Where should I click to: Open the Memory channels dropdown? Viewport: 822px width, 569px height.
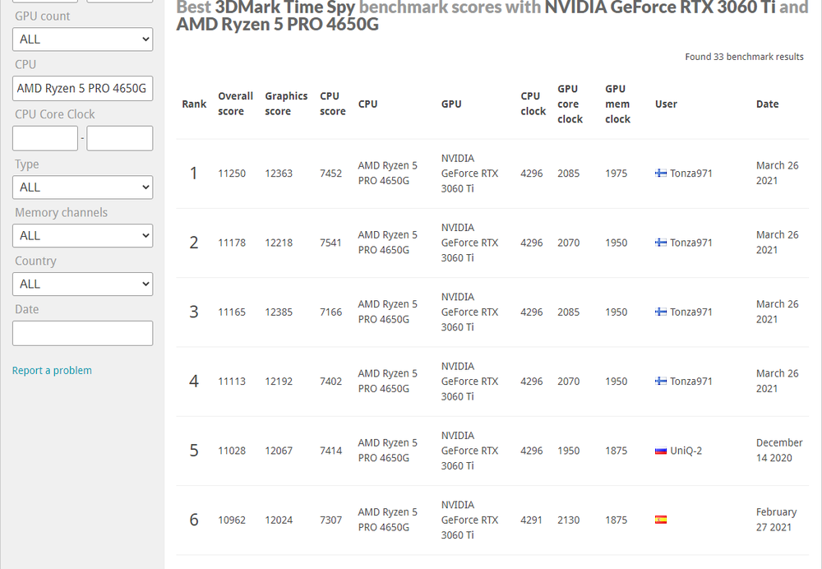(82, 235)
